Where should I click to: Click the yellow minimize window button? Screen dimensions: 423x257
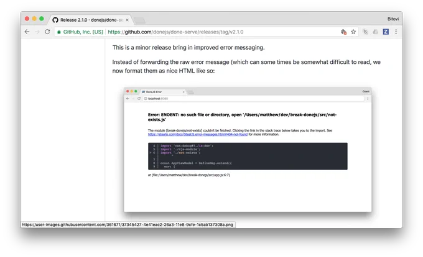(34, 19)
